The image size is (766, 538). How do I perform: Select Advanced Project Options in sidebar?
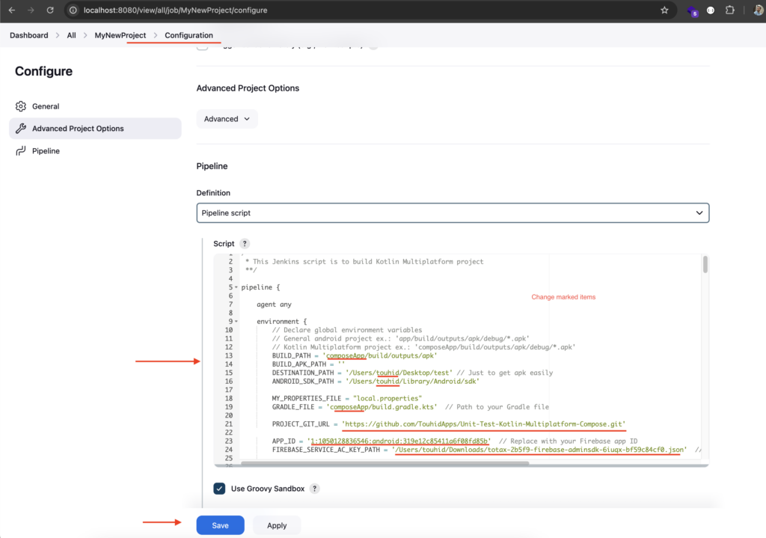95,129
